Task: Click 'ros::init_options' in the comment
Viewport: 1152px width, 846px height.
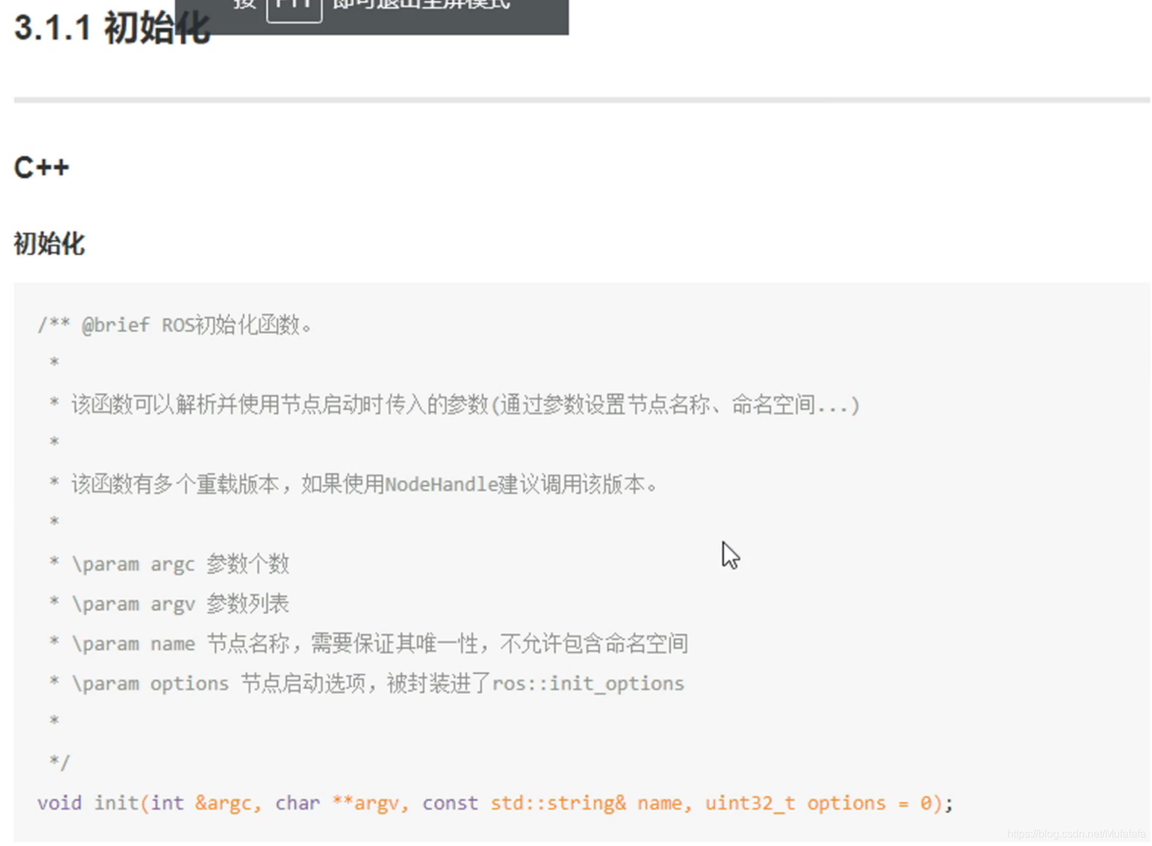Action: 588,683
